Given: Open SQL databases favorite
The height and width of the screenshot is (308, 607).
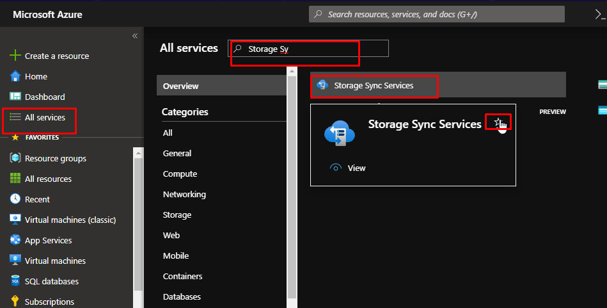Looking at the screenshot, I should (51, 281).
